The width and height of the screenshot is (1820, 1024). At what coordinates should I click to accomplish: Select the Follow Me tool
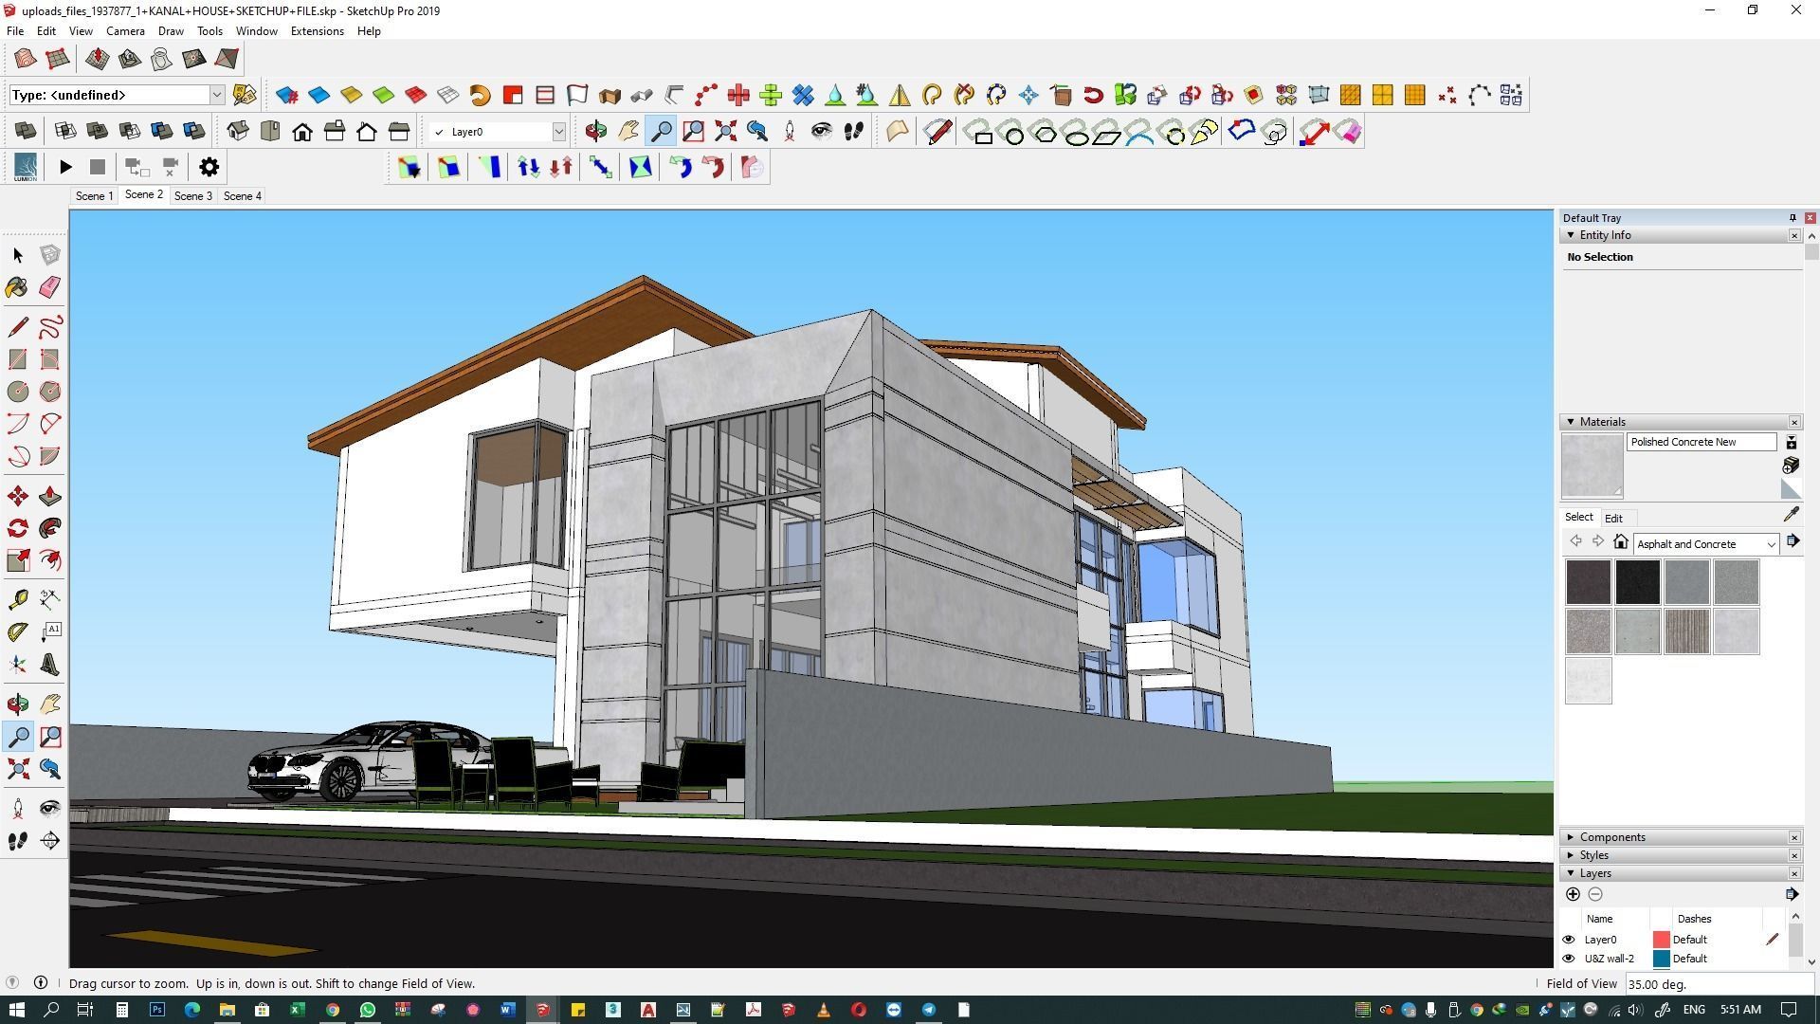tap(50, 528)
